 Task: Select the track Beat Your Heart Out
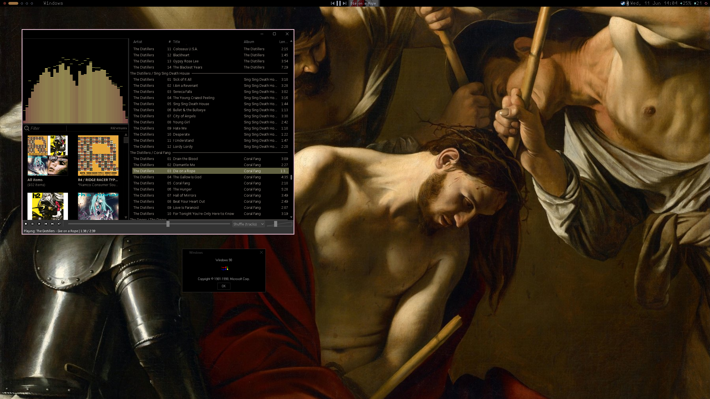(x=210, y=202)
